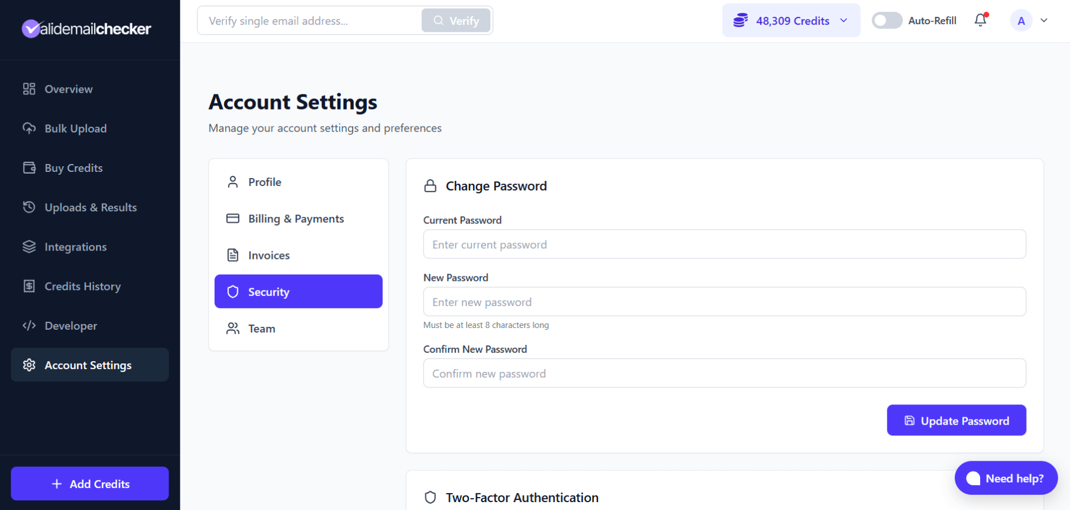Click the Add Credits button
Image resolution: width=1070 pixels, height=510 pixels.
click(89, 484)
